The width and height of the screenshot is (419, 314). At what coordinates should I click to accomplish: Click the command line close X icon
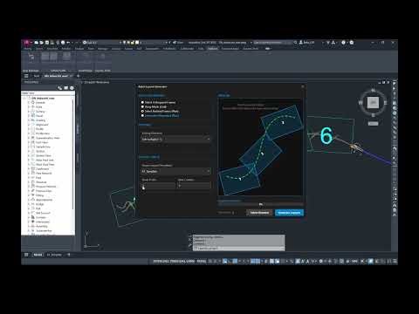(190, 240)
